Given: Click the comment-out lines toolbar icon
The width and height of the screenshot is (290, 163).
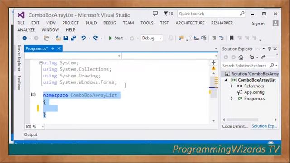Looking at the screenshot, I should (214, 38).
